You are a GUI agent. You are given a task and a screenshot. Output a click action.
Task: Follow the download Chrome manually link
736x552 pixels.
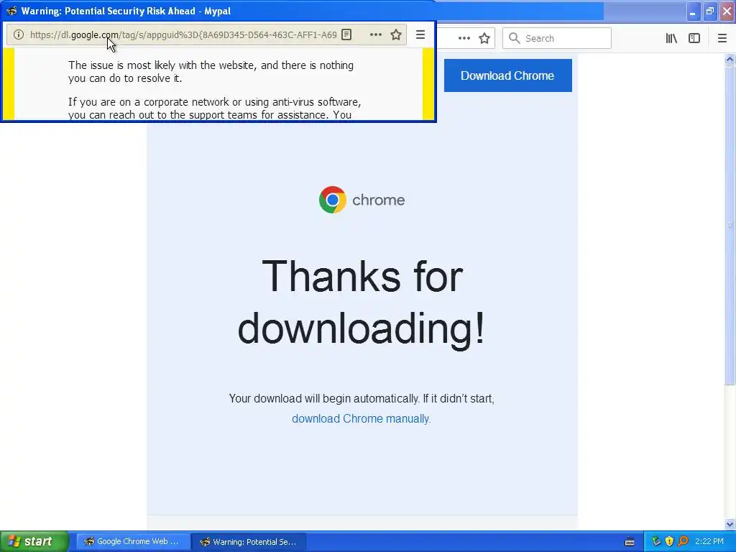(361, 419)
